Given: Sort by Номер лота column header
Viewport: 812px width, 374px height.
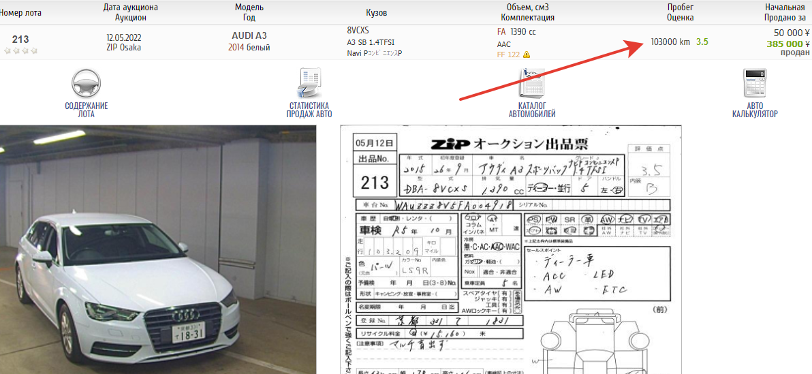Looking at the screenshot, I should (20, 12).
